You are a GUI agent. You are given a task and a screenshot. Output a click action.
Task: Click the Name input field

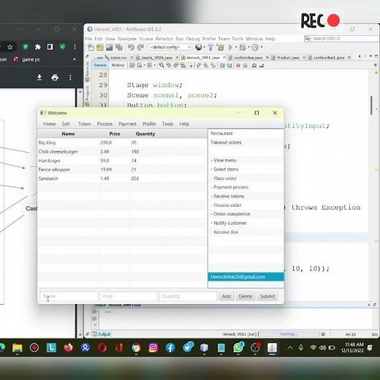[69, 296]
